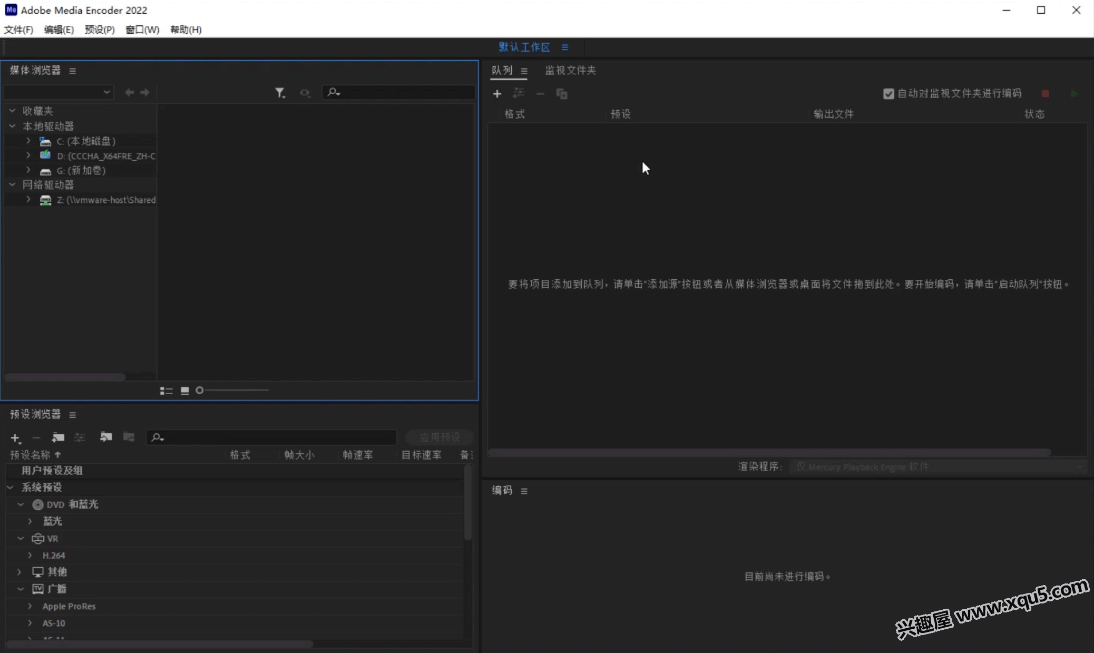The height and width of the screenshot is (653, 1094).
Task: Expand the C: (本地磁盘) drive
Action: (x=28, y=141)
